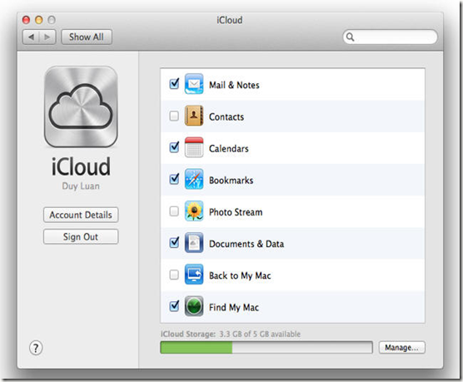The height and width of the screenshot is (382, 463).
Task: Click the magnifier icon in search field
Action: [x=351, y=37]
